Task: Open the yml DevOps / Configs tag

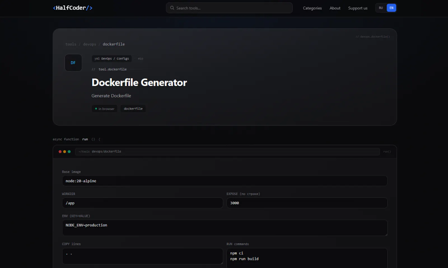Action: (x=112, y=59)
